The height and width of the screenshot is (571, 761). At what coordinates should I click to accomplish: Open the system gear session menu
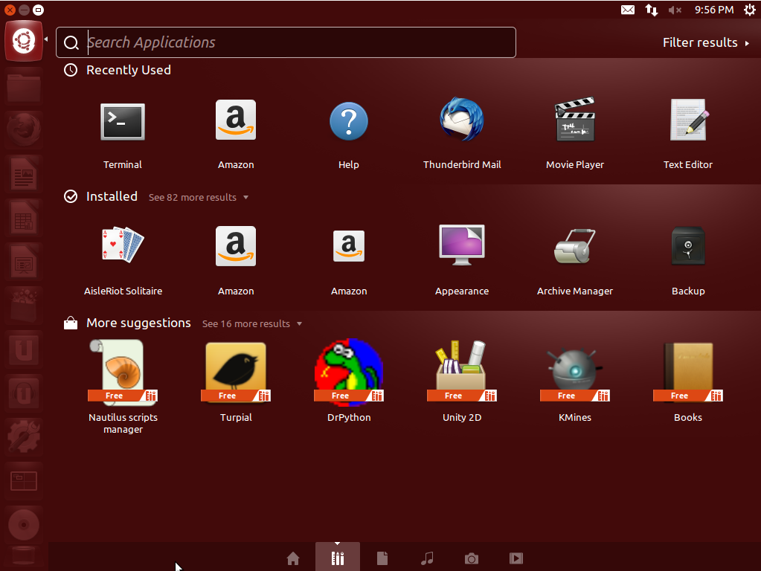pos(750,10)
